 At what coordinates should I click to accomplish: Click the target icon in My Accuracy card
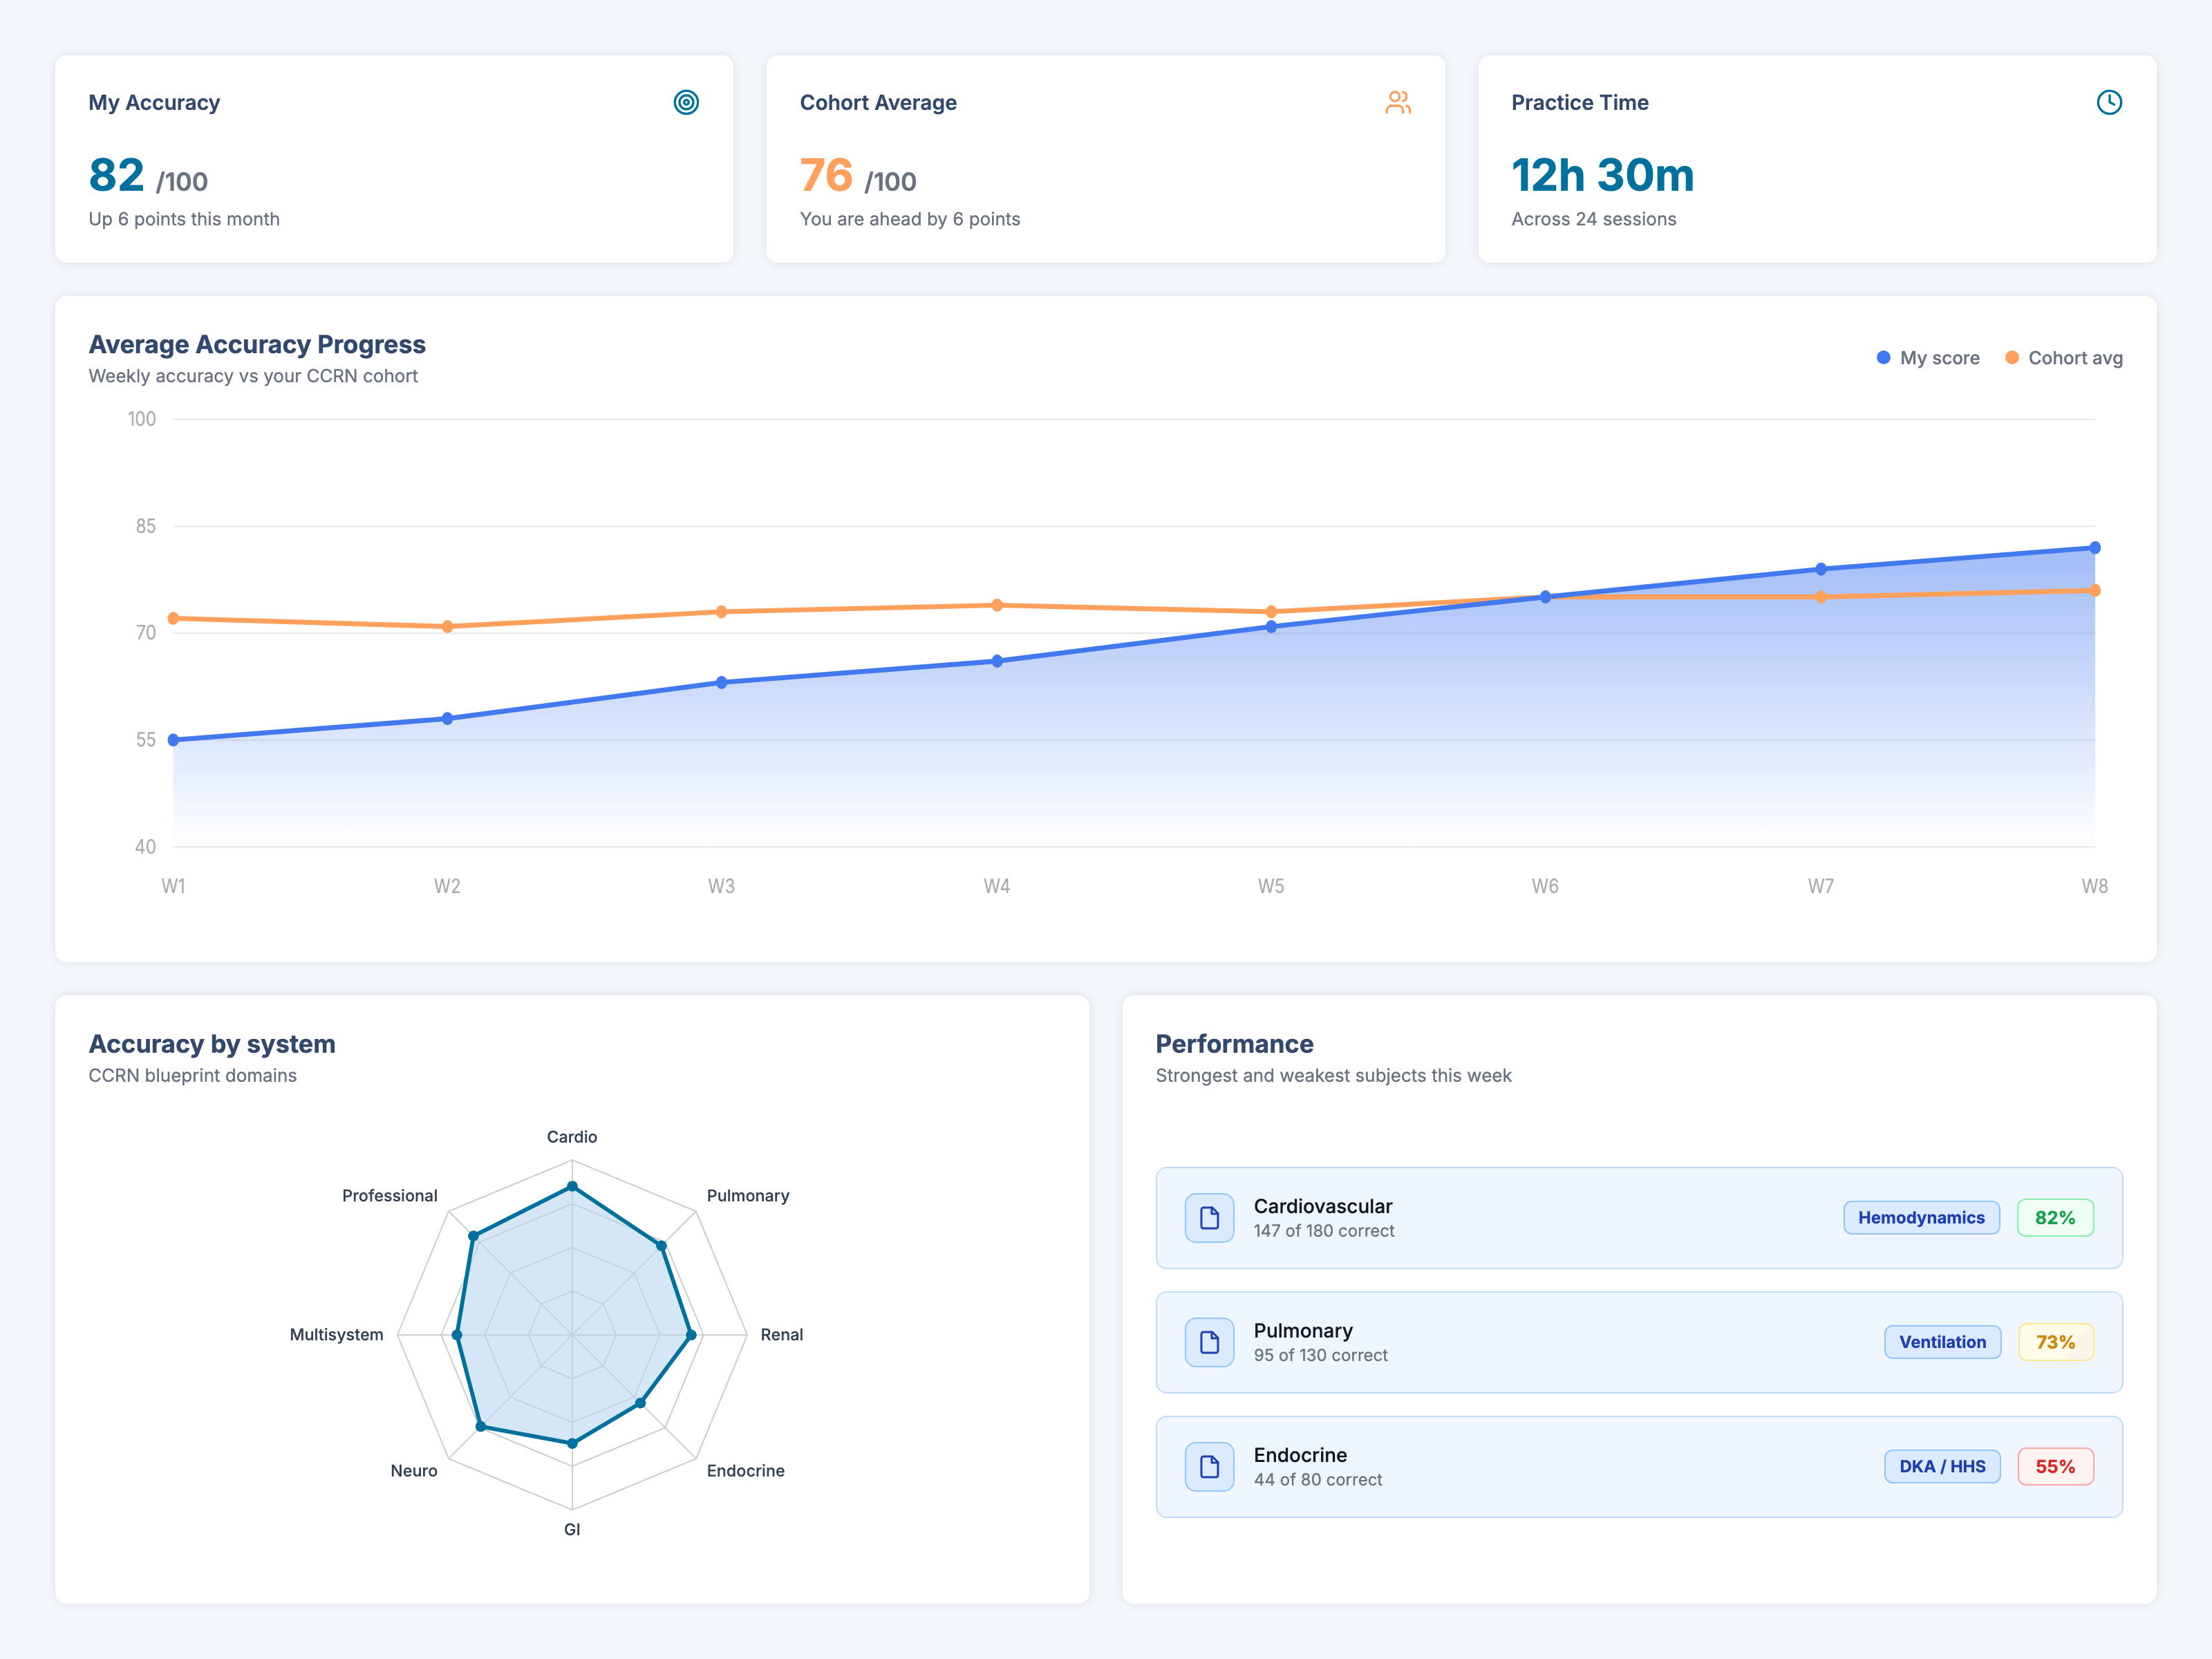pyautogui.click(x=686, y=102)
